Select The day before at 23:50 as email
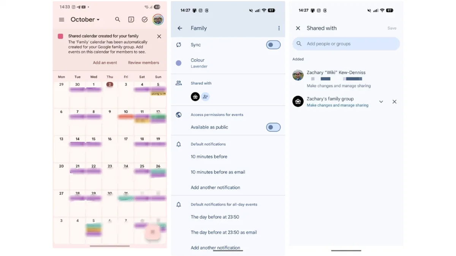The image size is (456, 256). (x=224, y=232)
